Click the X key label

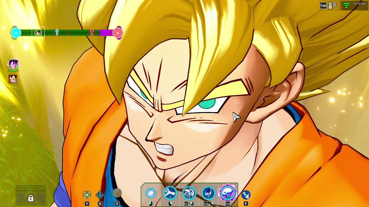117,204
